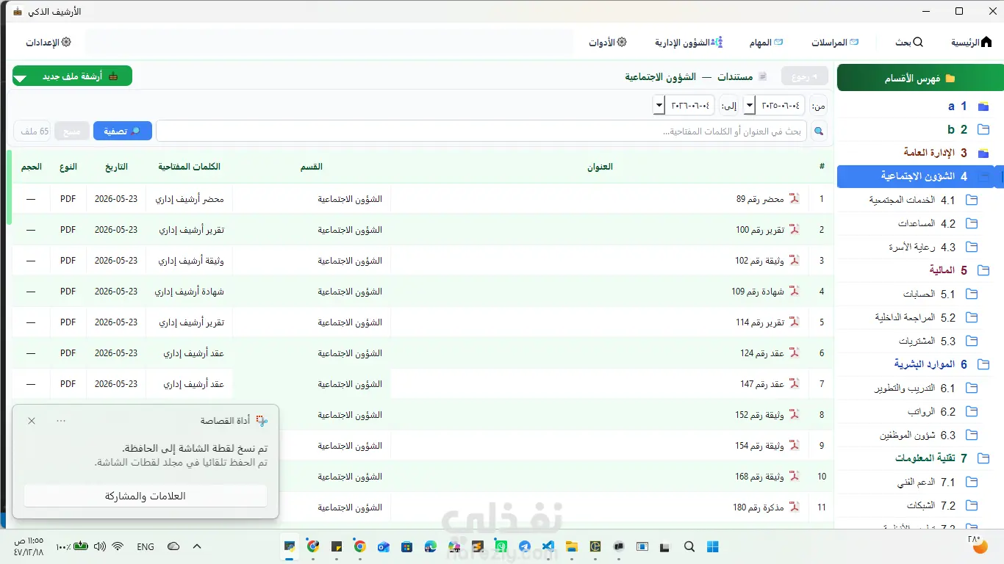Click the document search input field
Viewport: 1004px width, 564px height.
(x=481, y=131)
